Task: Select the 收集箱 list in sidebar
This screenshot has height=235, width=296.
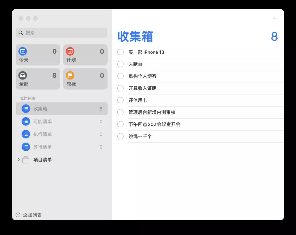Action: [x=62, y=109]
